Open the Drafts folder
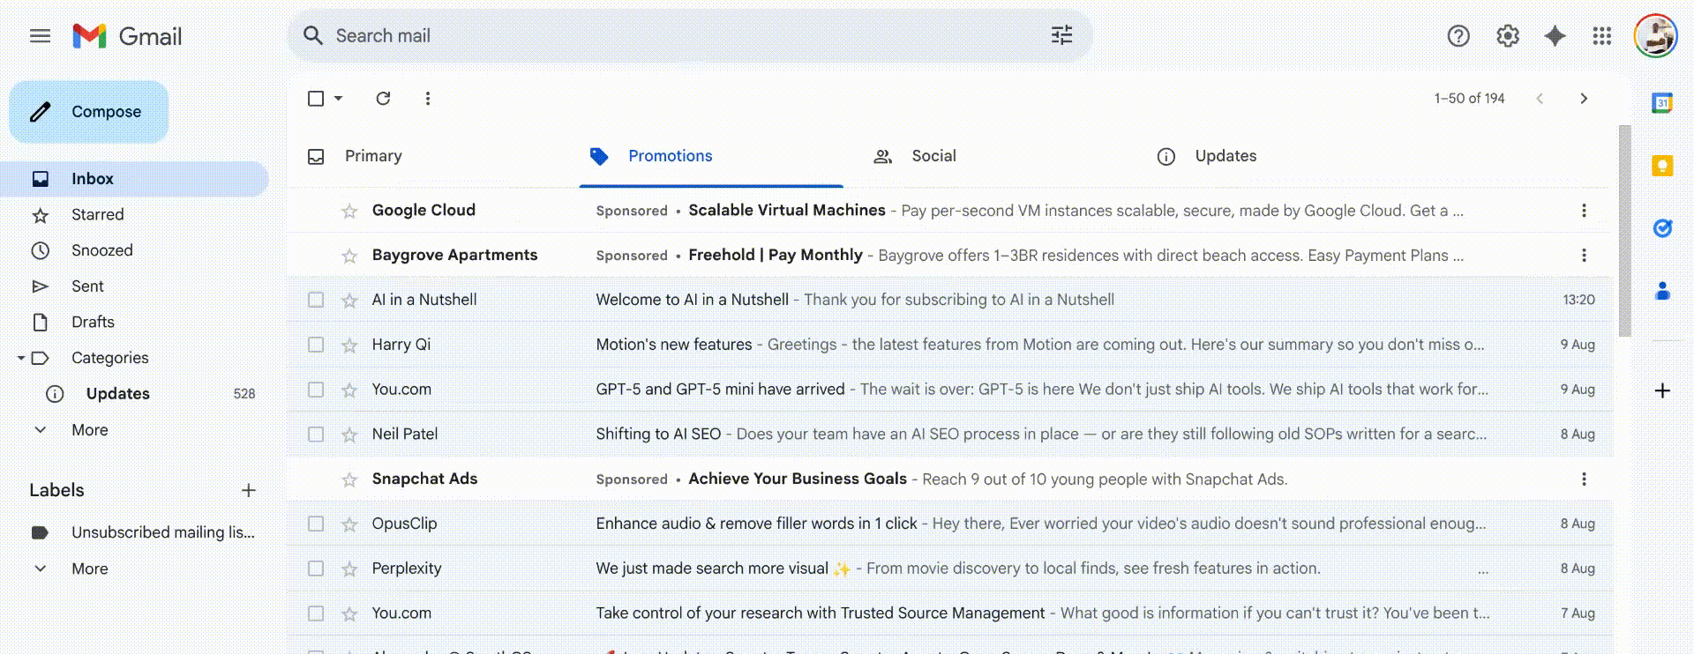This screenshot has width=1694, height=654. (x=134, y=323)
